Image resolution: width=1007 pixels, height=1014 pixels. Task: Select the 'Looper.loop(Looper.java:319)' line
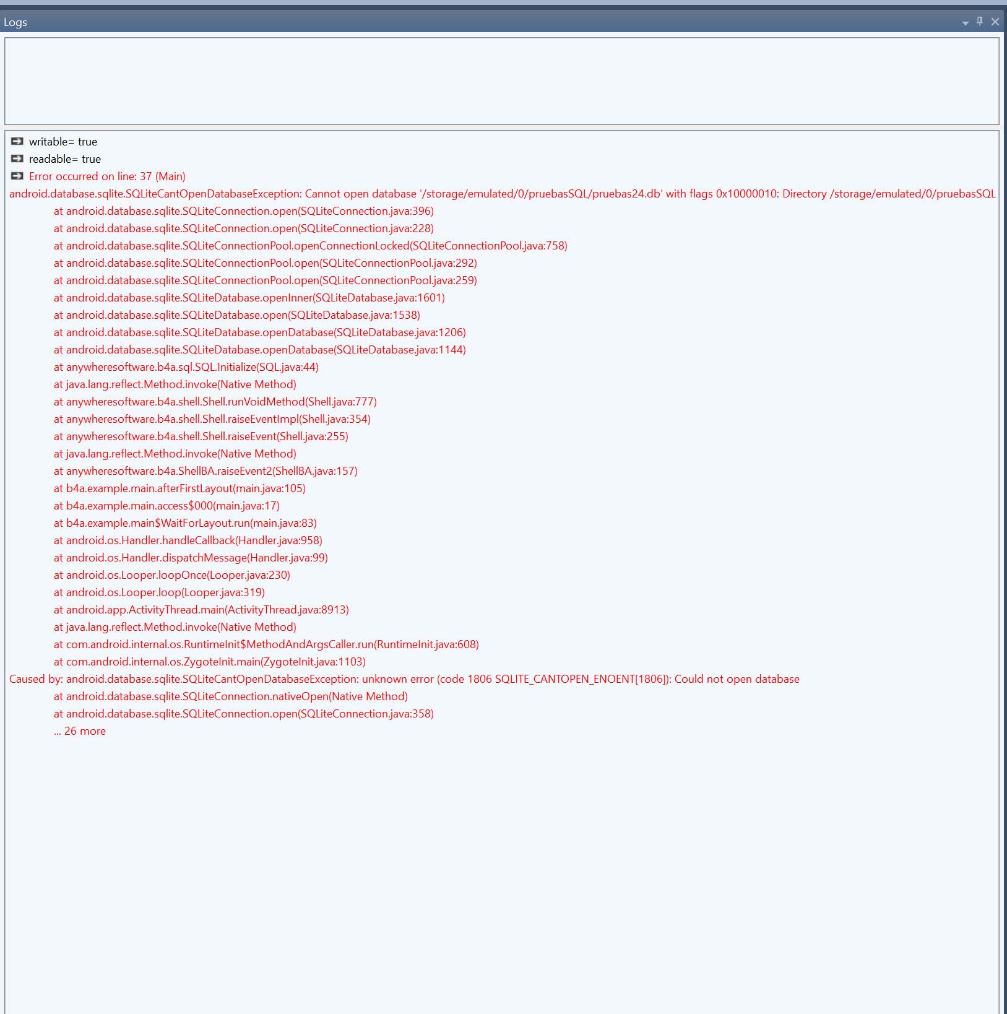(159, 592)
